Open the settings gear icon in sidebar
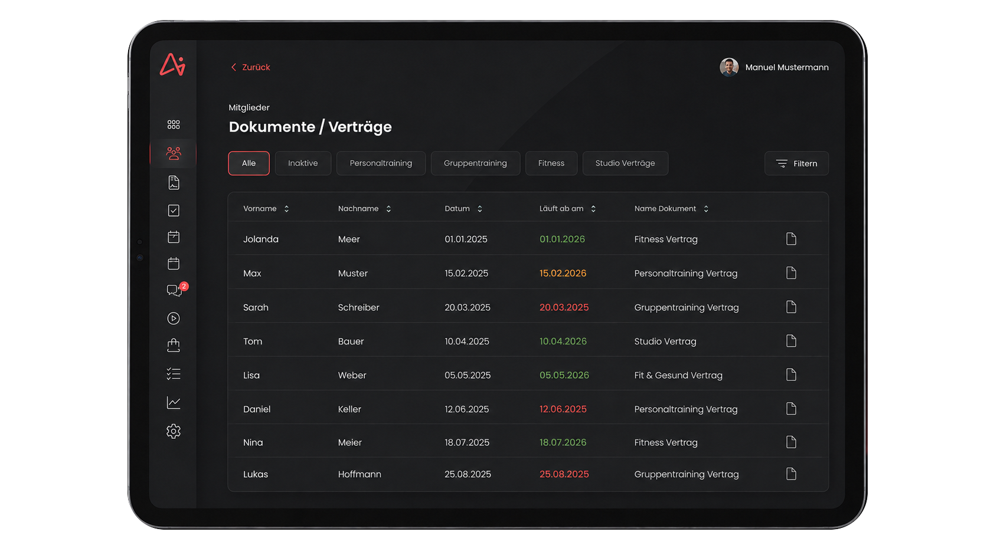 [x=174, y=431]
